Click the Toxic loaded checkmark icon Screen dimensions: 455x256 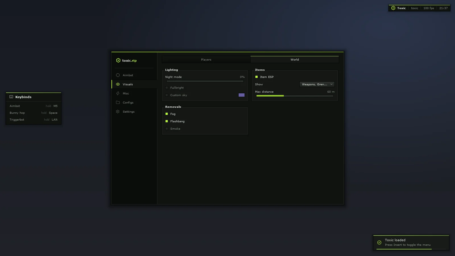click(379, 242)
